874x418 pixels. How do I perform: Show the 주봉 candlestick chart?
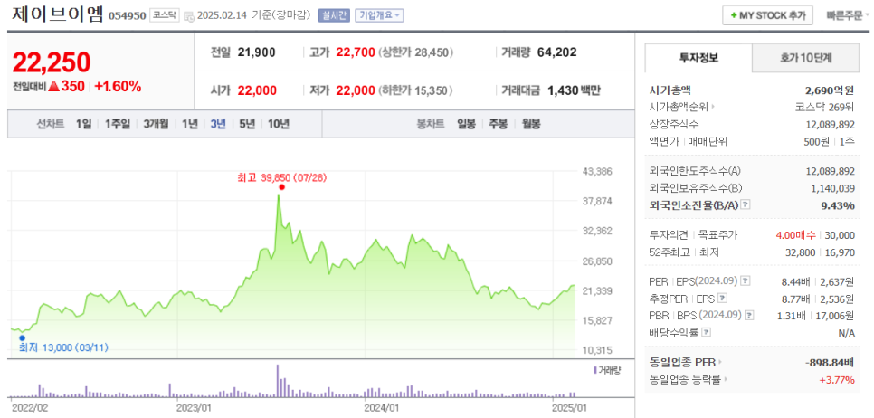point(499,124)
